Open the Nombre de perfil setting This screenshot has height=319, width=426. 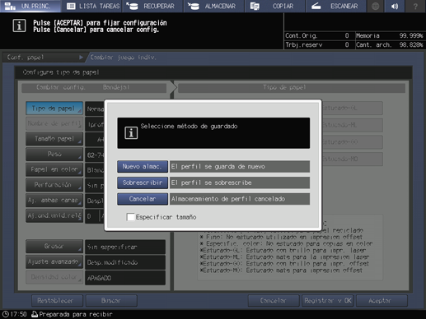[x=54, y=123]
